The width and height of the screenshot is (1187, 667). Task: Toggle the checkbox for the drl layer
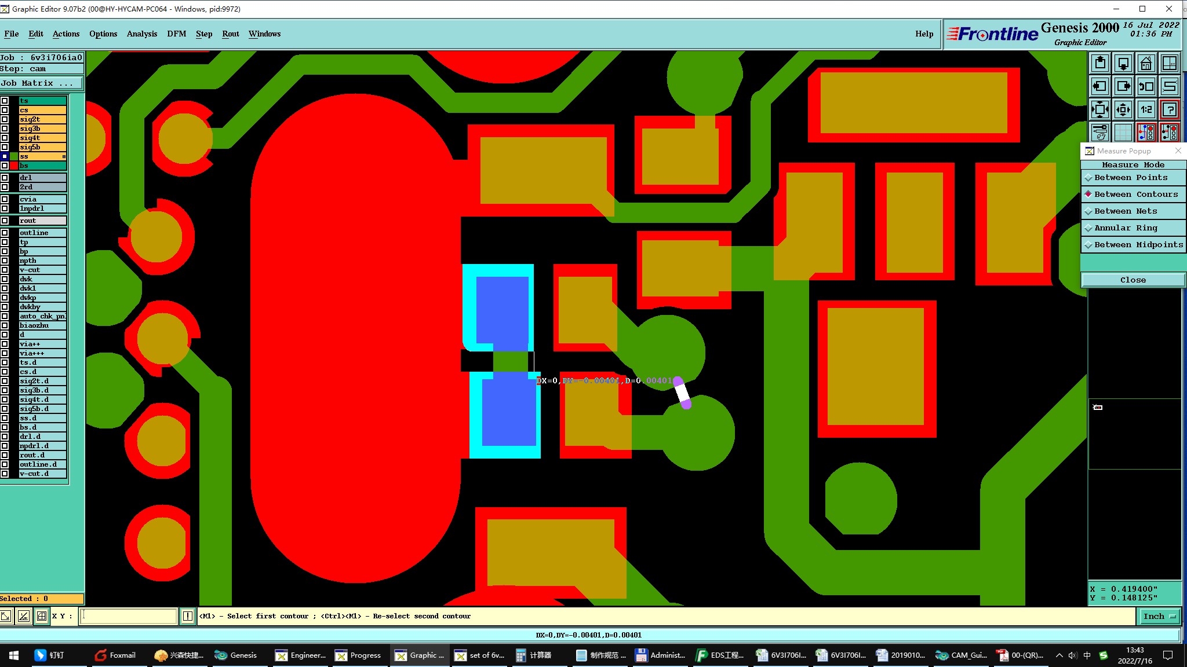coord(5,178)
